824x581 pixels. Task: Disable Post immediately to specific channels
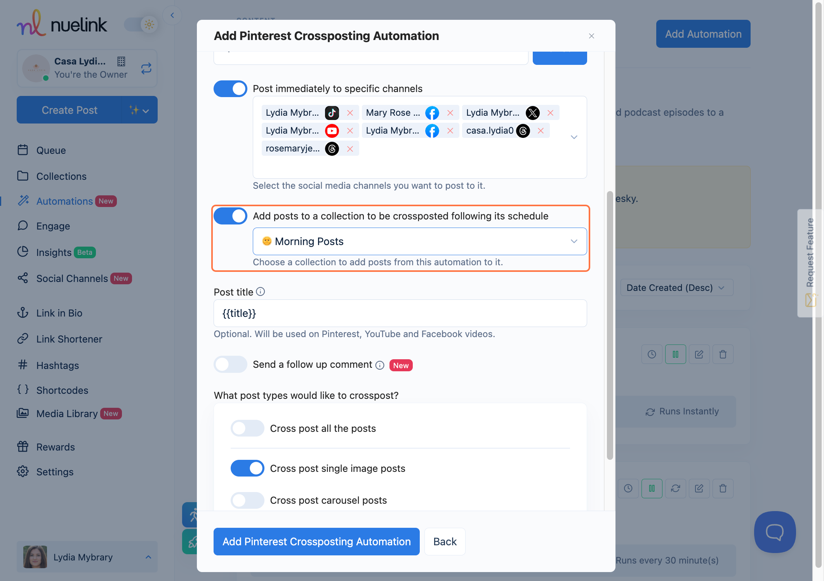pos(230,89)
